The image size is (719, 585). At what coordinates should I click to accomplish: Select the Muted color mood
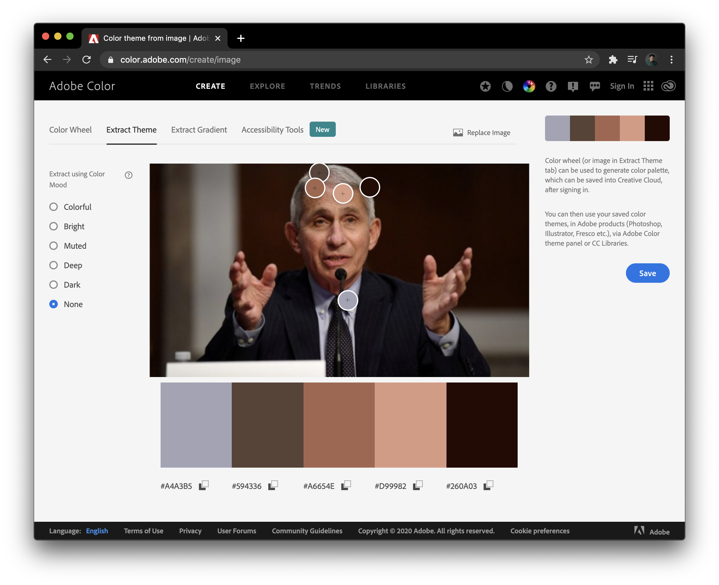[54, 246]
